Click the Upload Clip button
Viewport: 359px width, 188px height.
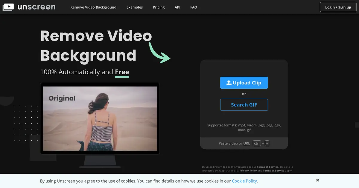pyautogui.click(x=244, y=83)
